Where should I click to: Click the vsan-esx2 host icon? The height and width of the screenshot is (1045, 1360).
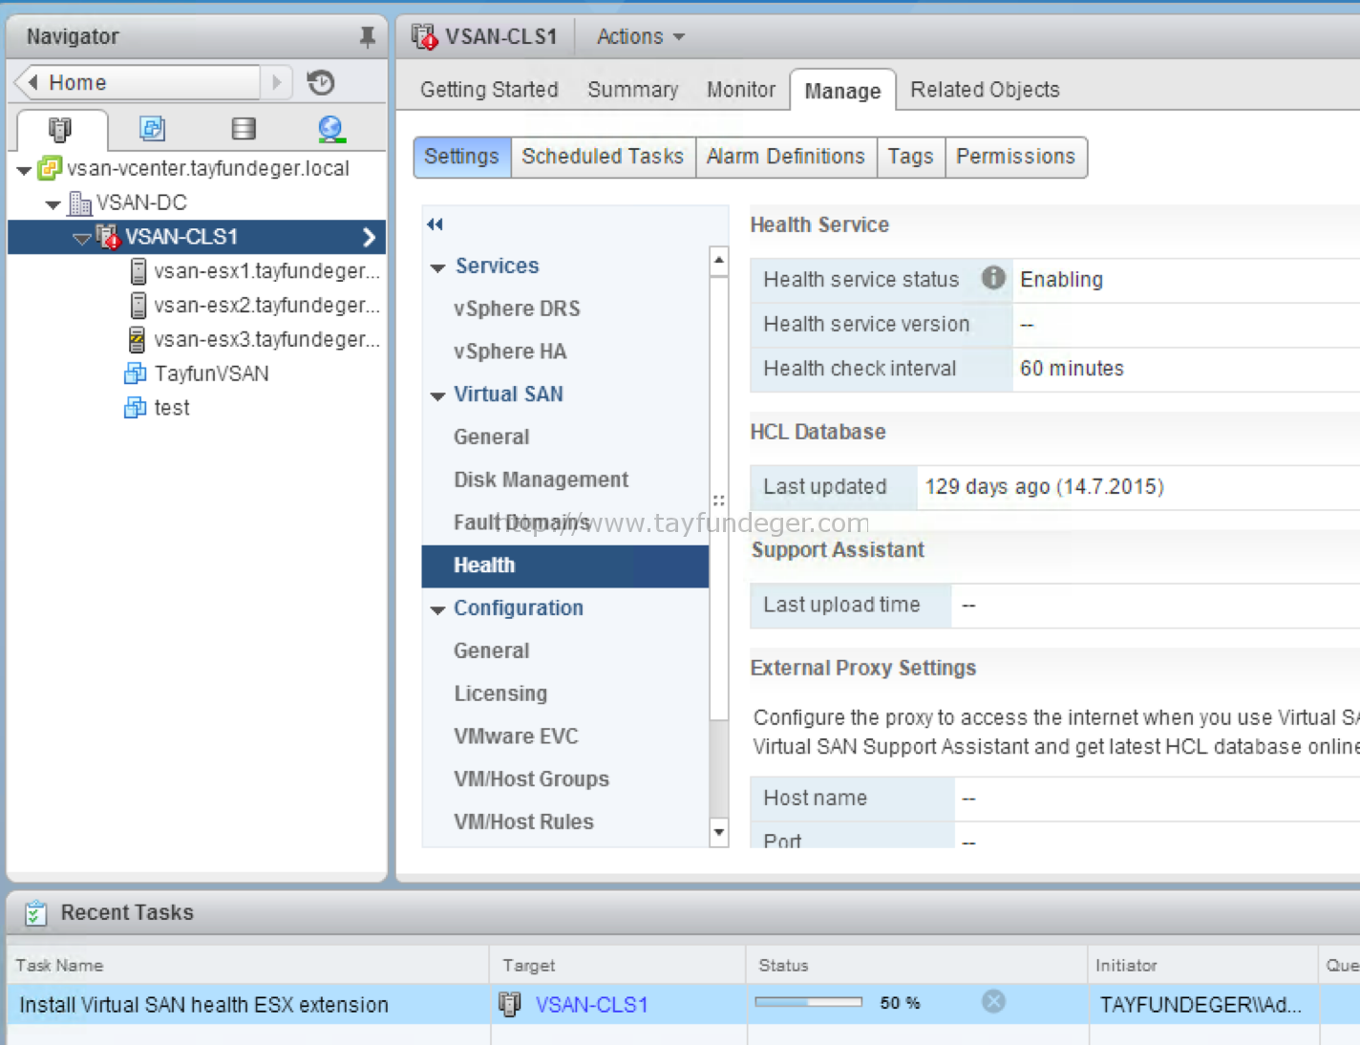pos(138,306)
